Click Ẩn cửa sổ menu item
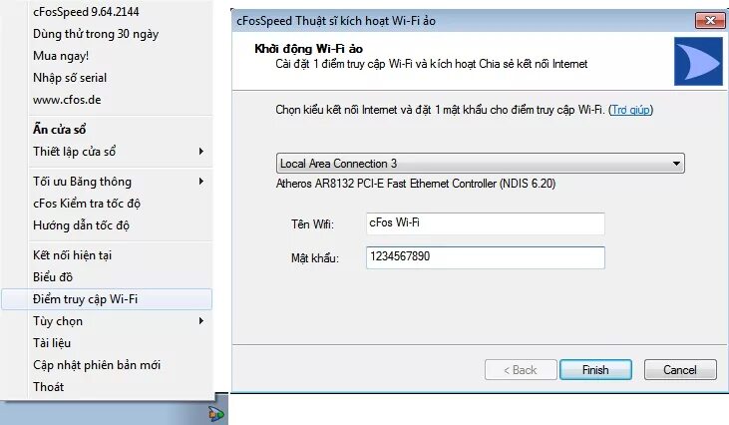Viewport: 729px width, 425px height. [x=107, y=130]
